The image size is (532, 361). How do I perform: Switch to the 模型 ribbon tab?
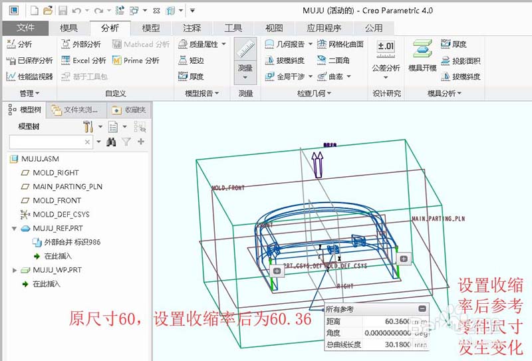[151, 28]
